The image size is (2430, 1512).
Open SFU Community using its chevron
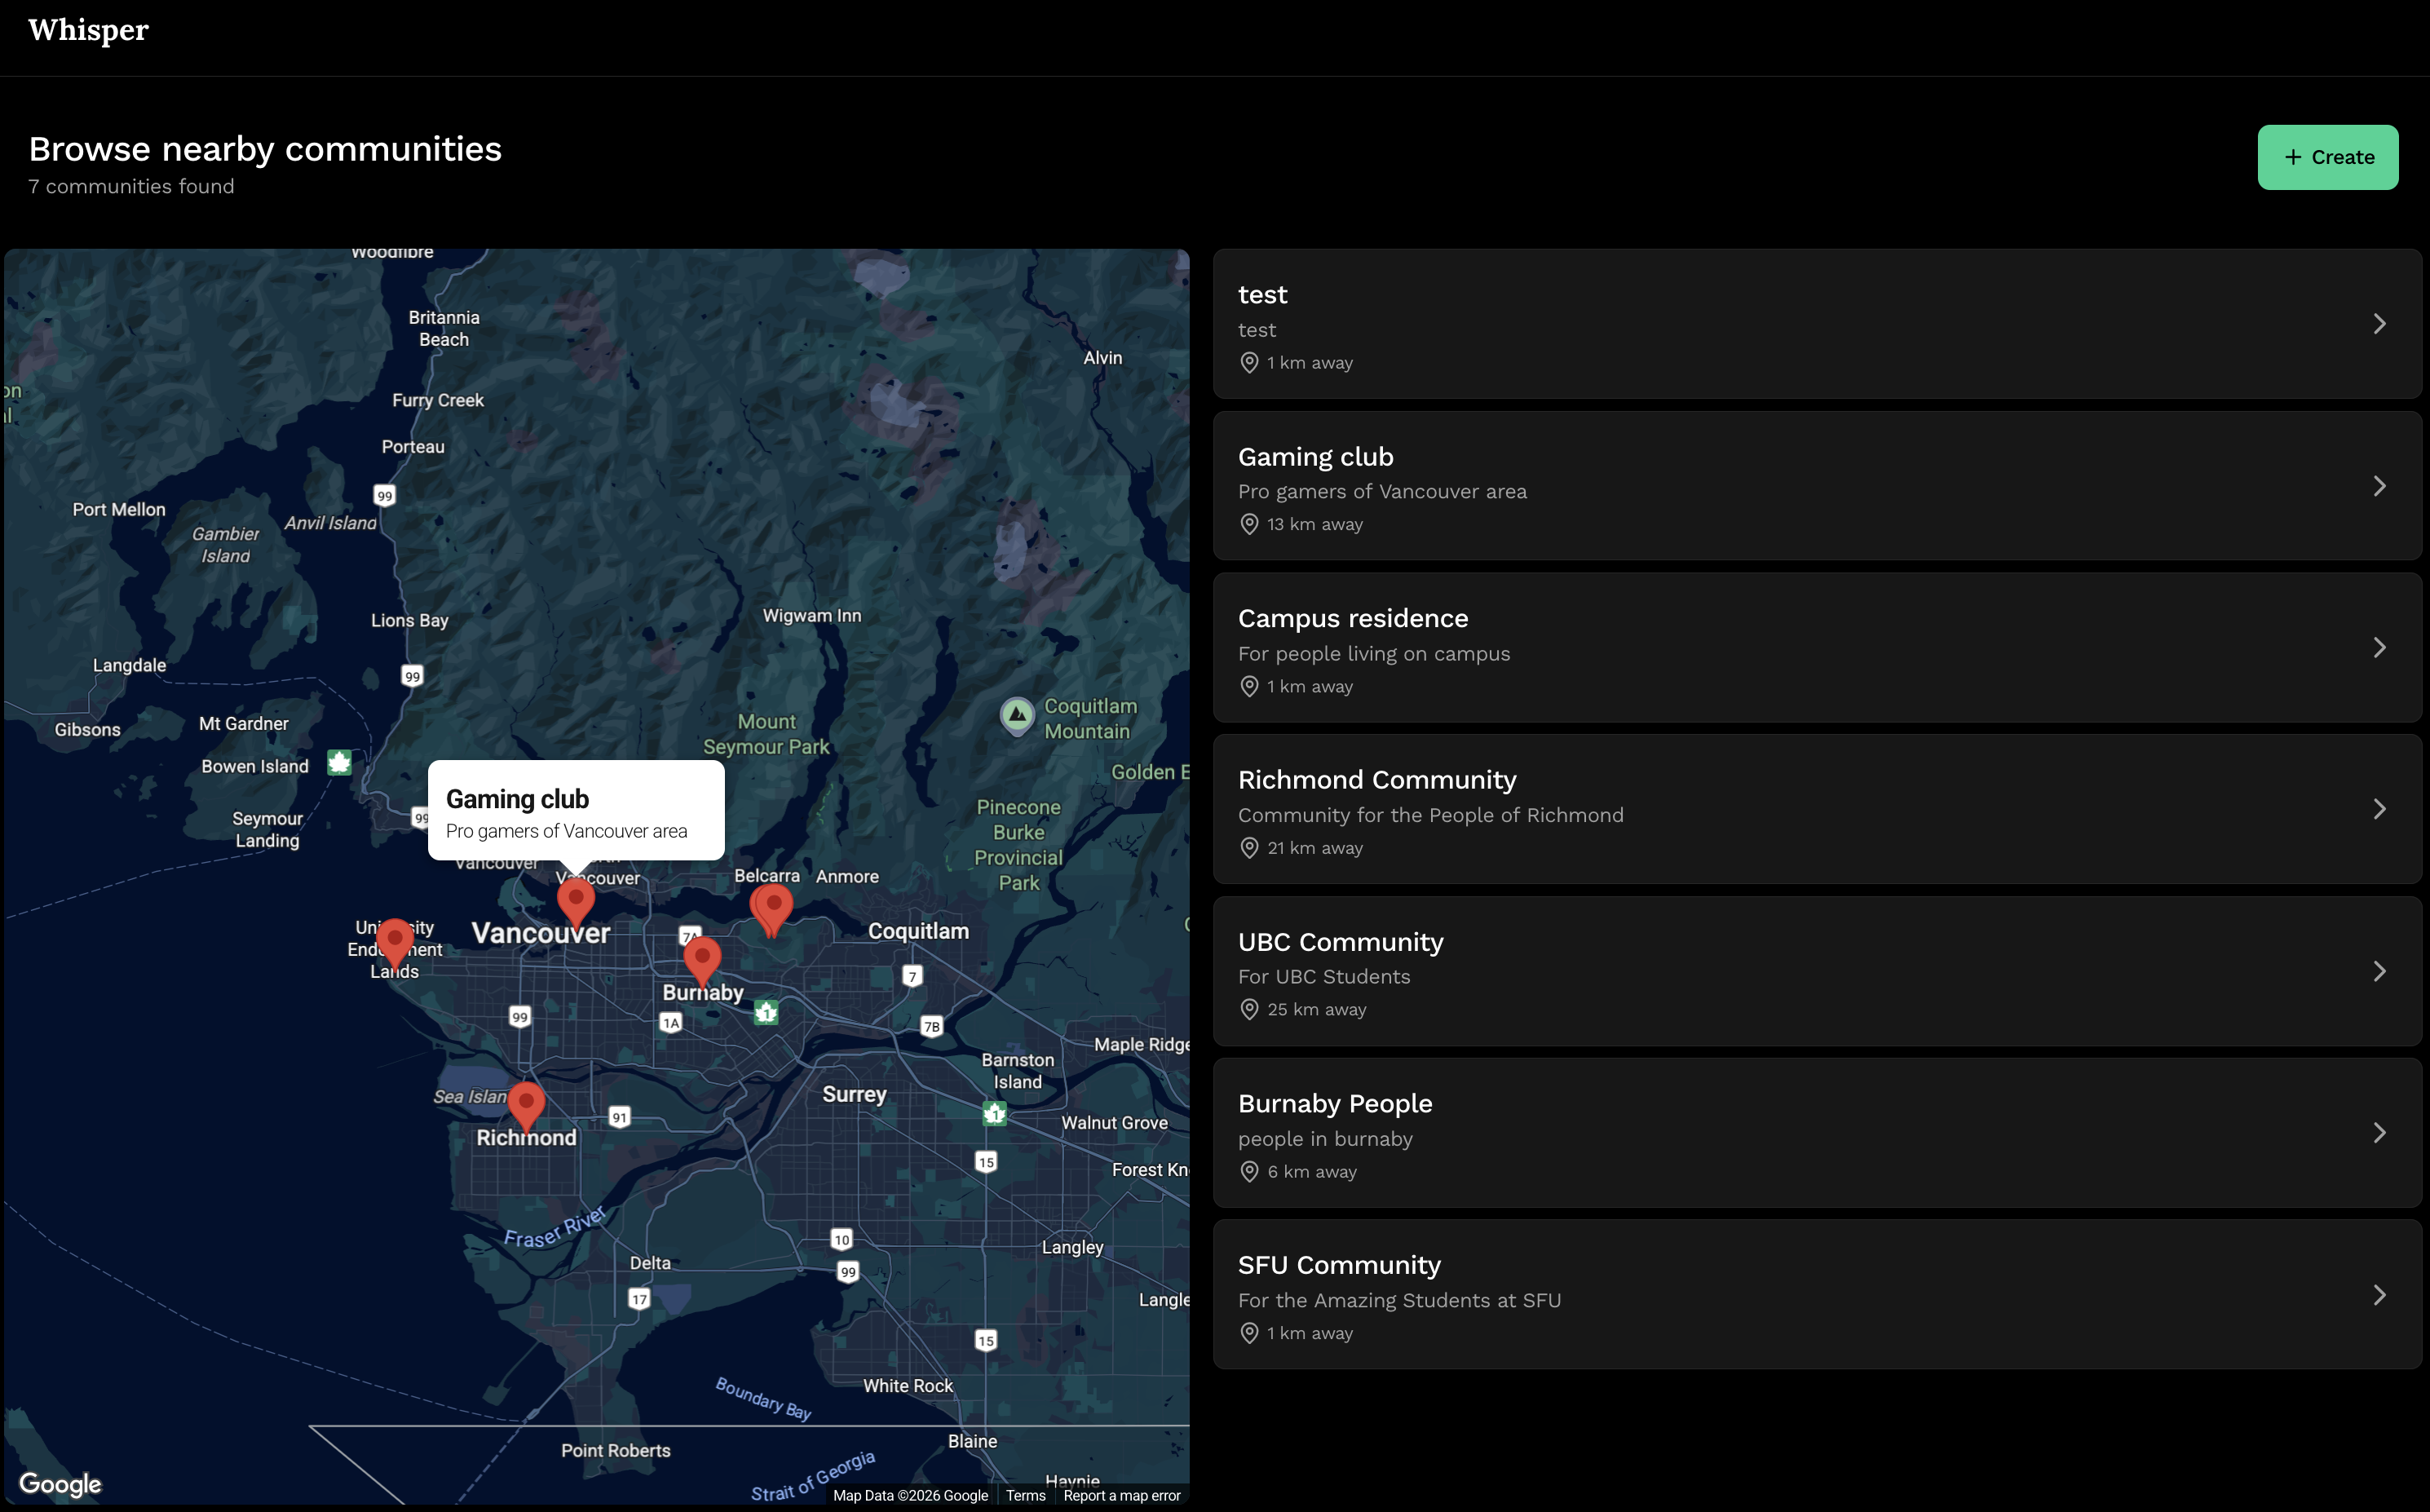(x=2379, y=1295)
